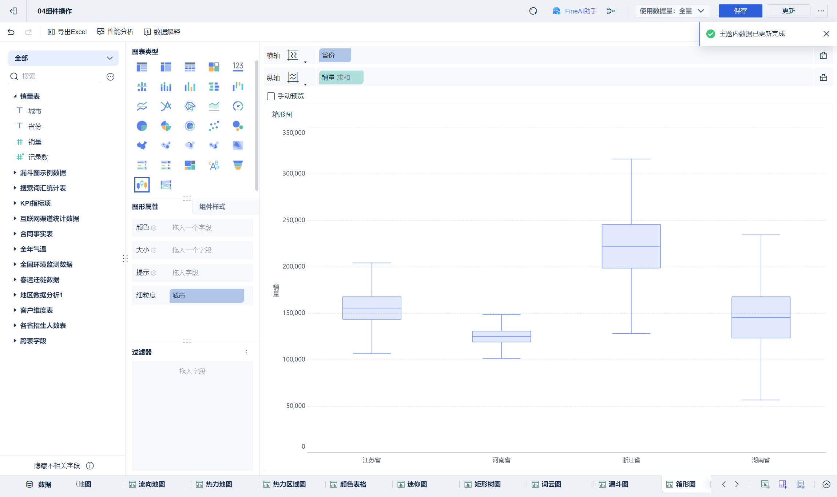Screen dimensions: 837x497
Task: Select the KPI 123 indicator card icon
Action: 238,67
